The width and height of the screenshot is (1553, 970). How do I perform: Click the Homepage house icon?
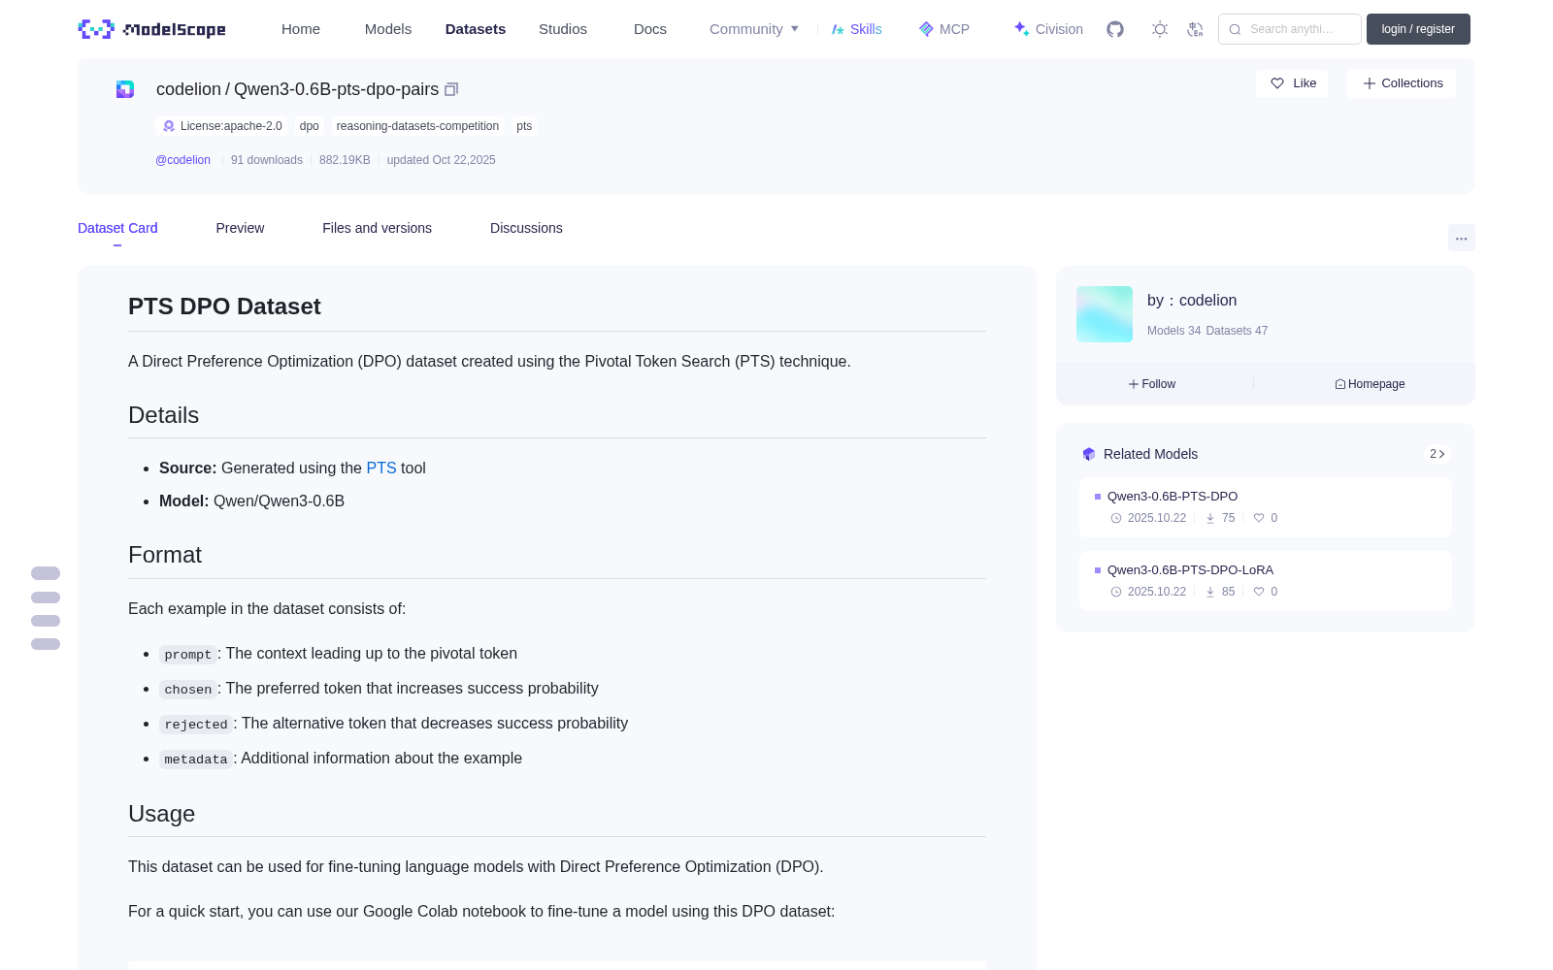1340,384
